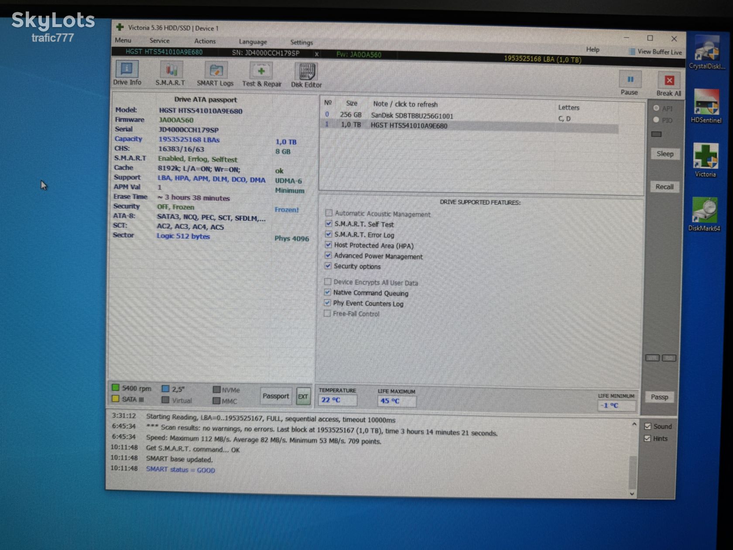Image resolution: width=733 pixels, height=550 pixels.
Task: Click the Sleep button
Action: tap(665, 154)
